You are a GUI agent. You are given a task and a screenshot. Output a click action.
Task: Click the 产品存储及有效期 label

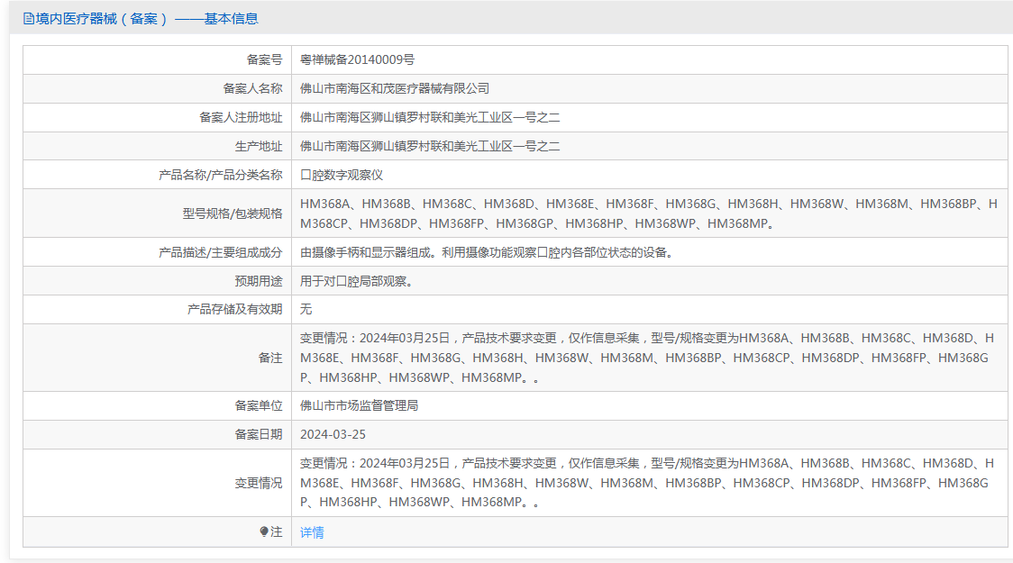[235, 309]
